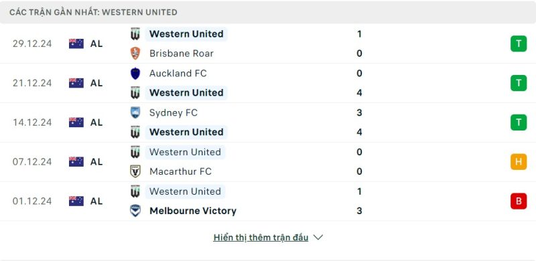Click the Melbourne Victory club crest
This screenshot has width=536, height=261.
135,210
